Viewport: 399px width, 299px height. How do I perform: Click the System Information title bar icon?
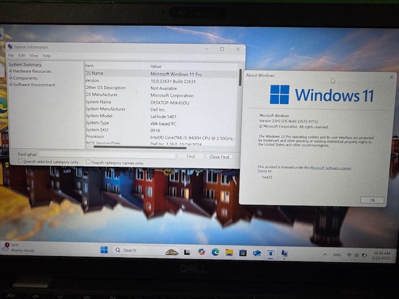(x=10, y=47)
